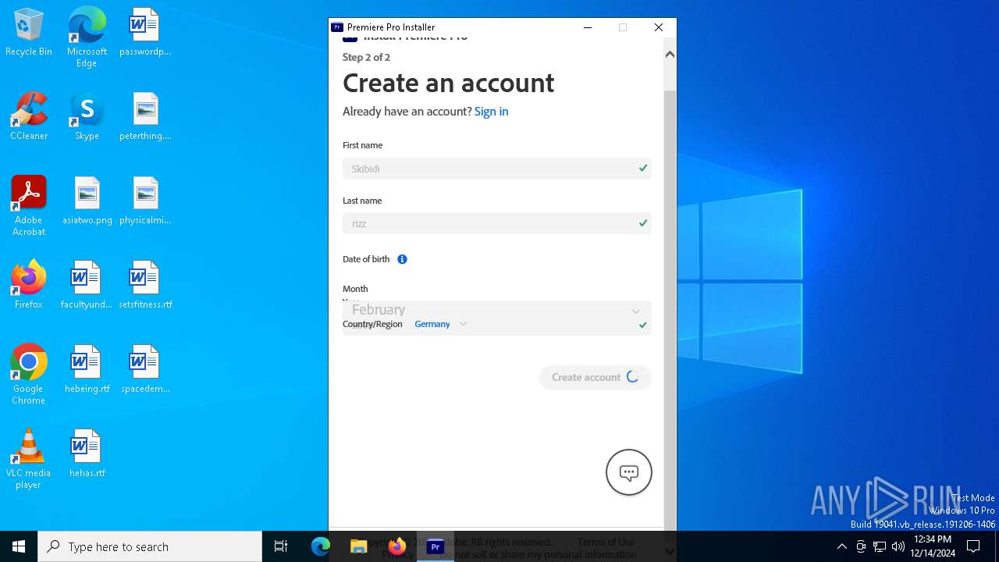Click the Terms of Use link

tap(606, 542)
